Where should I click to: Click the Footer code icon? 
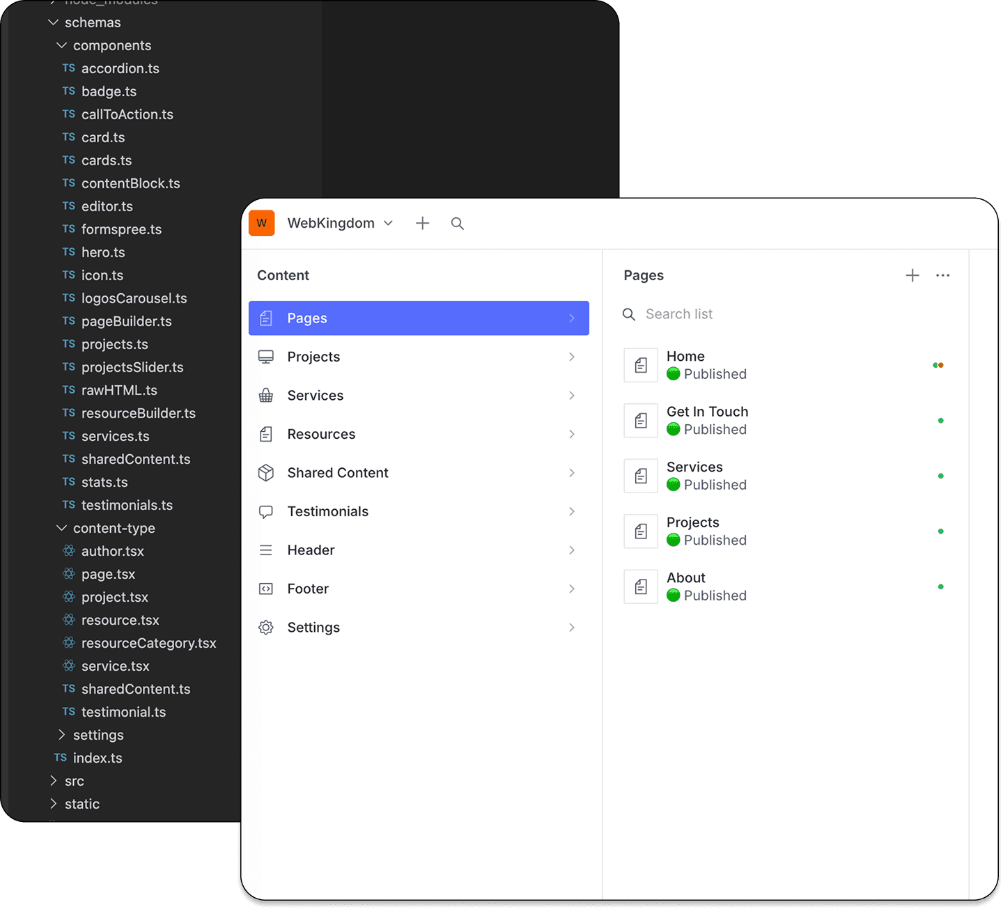[x=265, y=589]
